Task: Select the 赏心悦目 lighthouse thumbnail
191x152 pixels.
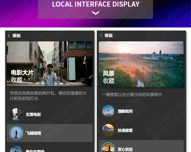Action: tap(108, 148)
